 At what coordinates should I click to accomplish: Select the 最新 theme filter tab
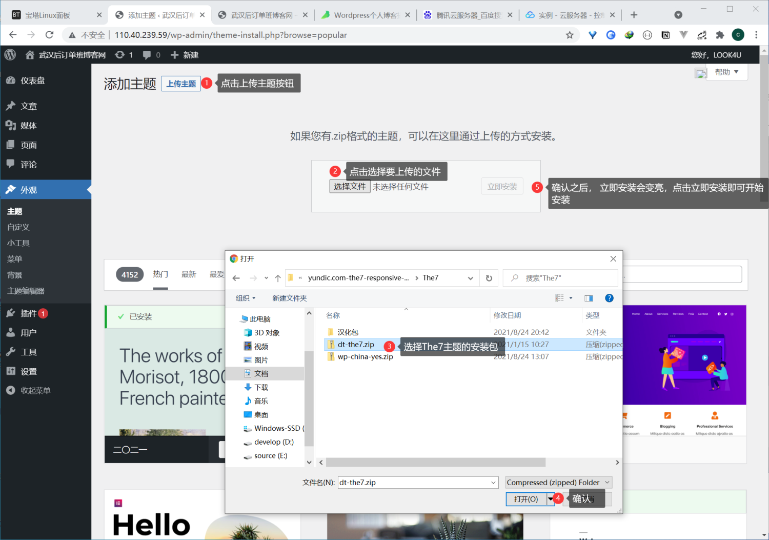pyautogui.click(x=189, y=274)
